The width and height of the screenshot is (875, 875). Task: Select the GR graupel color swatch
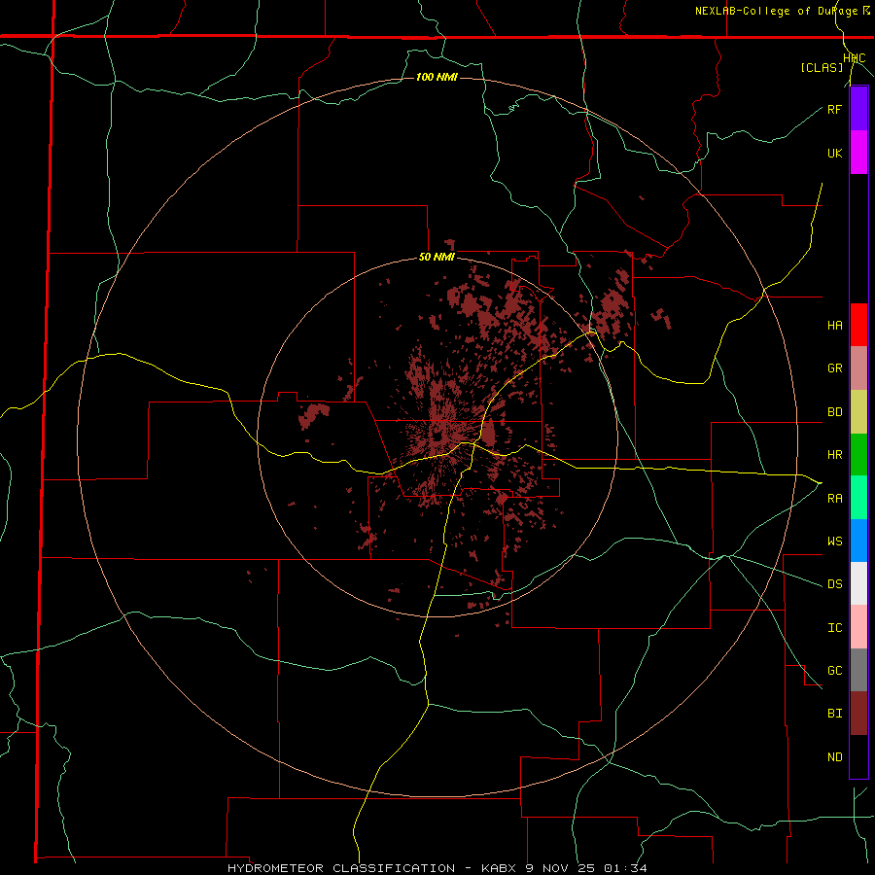coord(858,368)
